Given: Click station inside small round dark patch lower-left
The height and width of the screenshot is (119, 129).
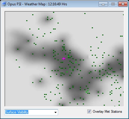Looking at the screenshot, I should 40,81.
